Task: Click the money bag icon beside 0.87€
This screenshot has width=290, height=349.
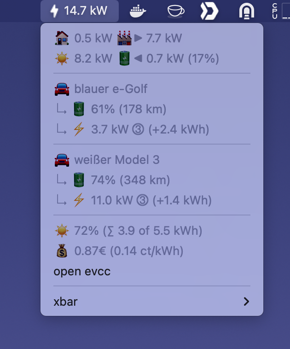Action: point(62,251)
